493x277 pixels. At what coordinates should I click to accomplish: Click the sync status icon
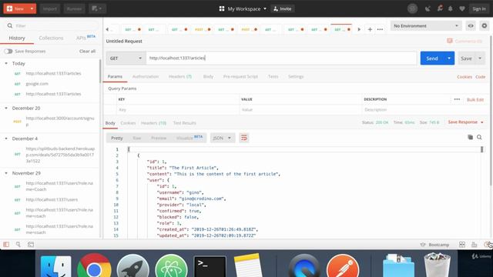click(x=412, y=8)
